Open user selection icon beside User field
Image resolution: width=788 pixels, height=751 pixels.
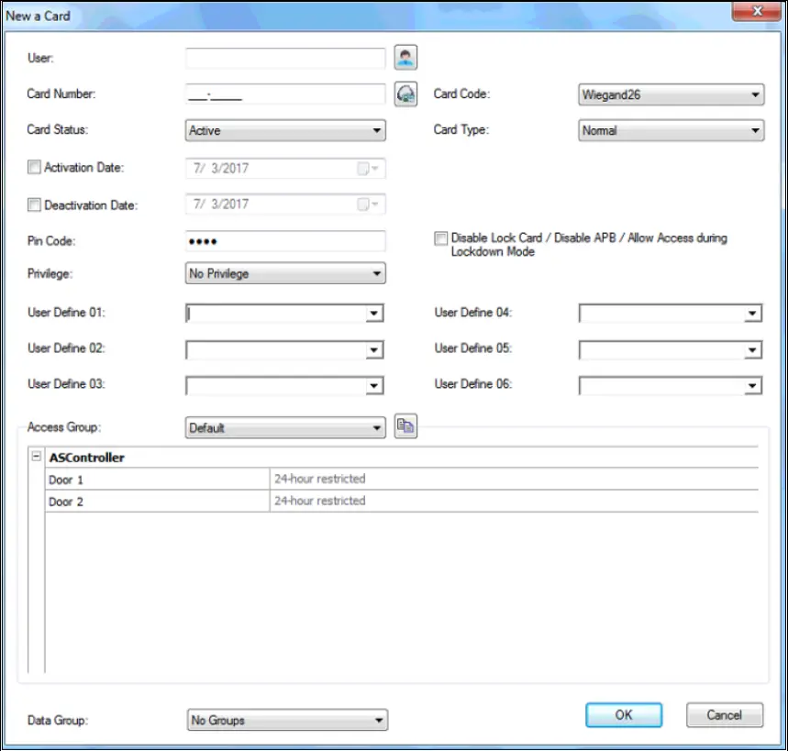coord(405,58)
